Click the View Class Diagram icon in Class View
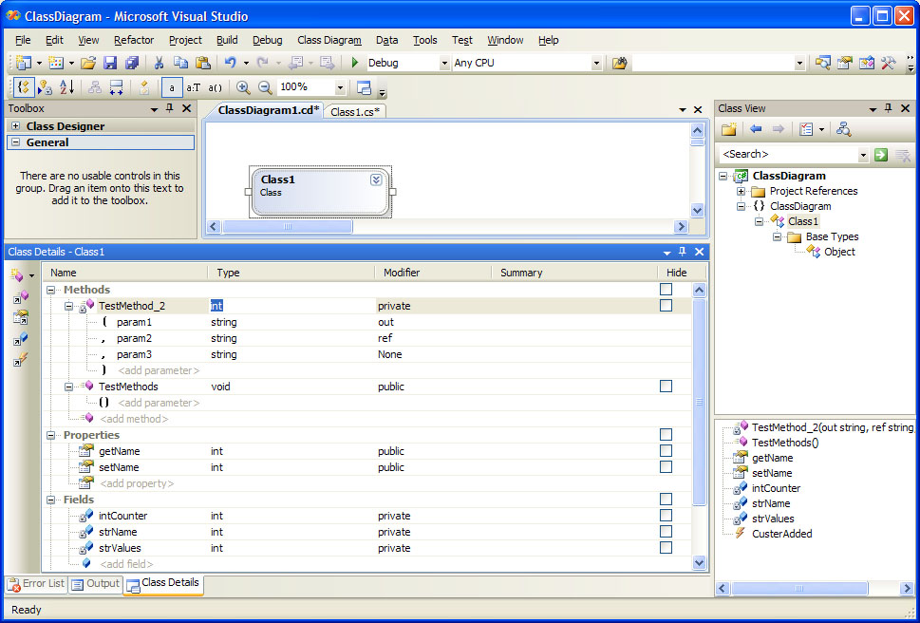 click(x=844, y=130)
